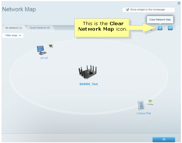Click the 5 GHz band label
Image resolution: width=182 pixels, height=143 pixels.
[x=150, y=104]
